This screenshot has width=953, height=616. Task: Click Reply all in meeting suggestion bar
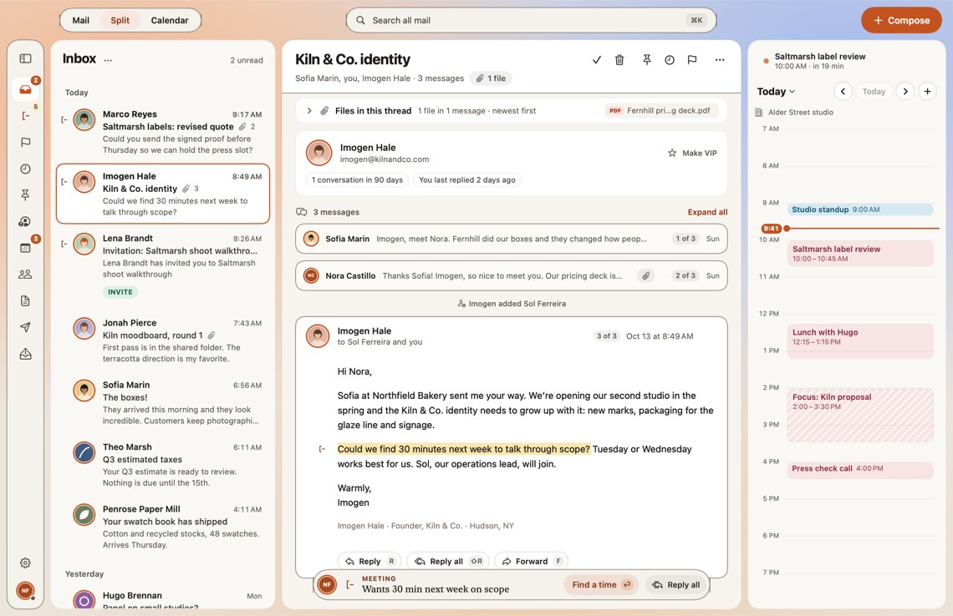[676, 584]
